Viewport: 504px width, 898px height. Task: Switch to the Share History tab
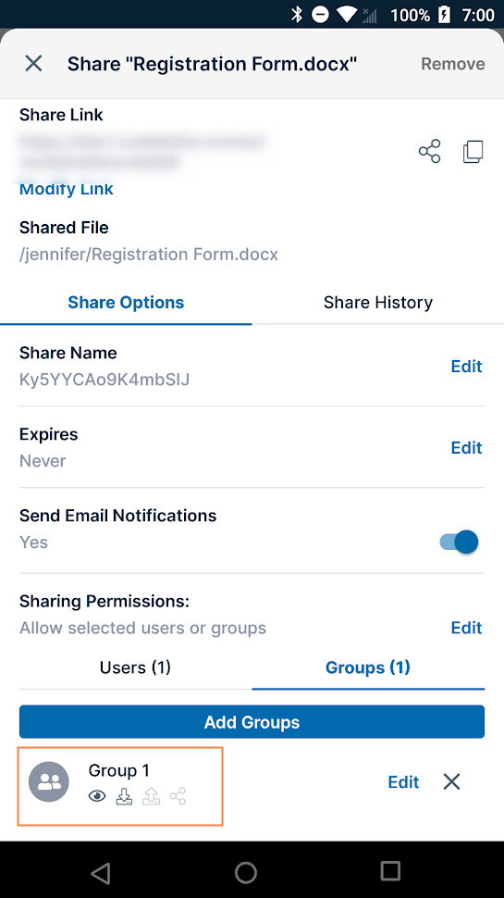(x=378, y=303)
